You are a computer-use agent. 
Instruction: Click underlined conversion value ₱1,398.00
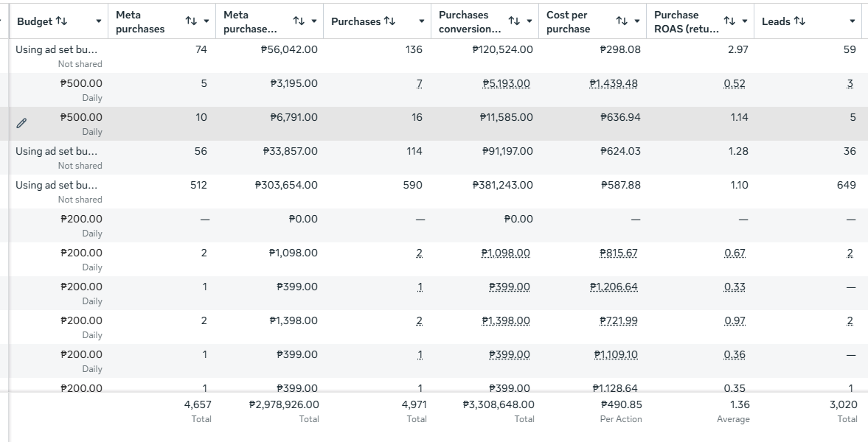[506, 320]
